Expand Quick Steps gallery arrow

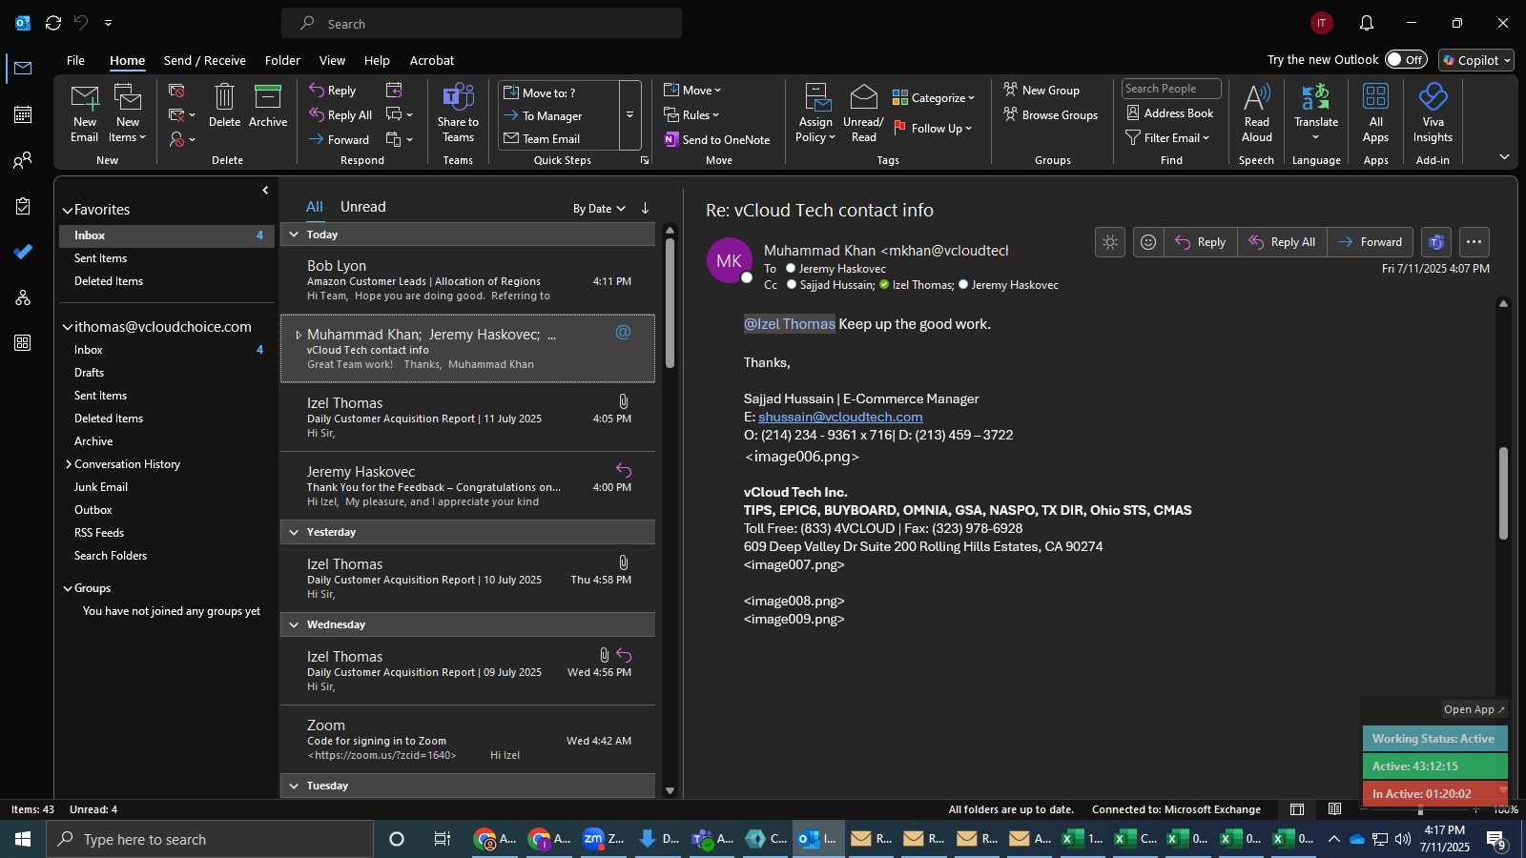(629, 115)
